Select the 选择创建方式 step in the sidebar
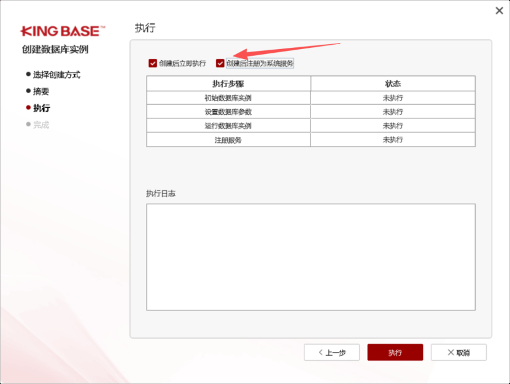The height and width of the screenshot is (384, 510). [x=56, y=75]
